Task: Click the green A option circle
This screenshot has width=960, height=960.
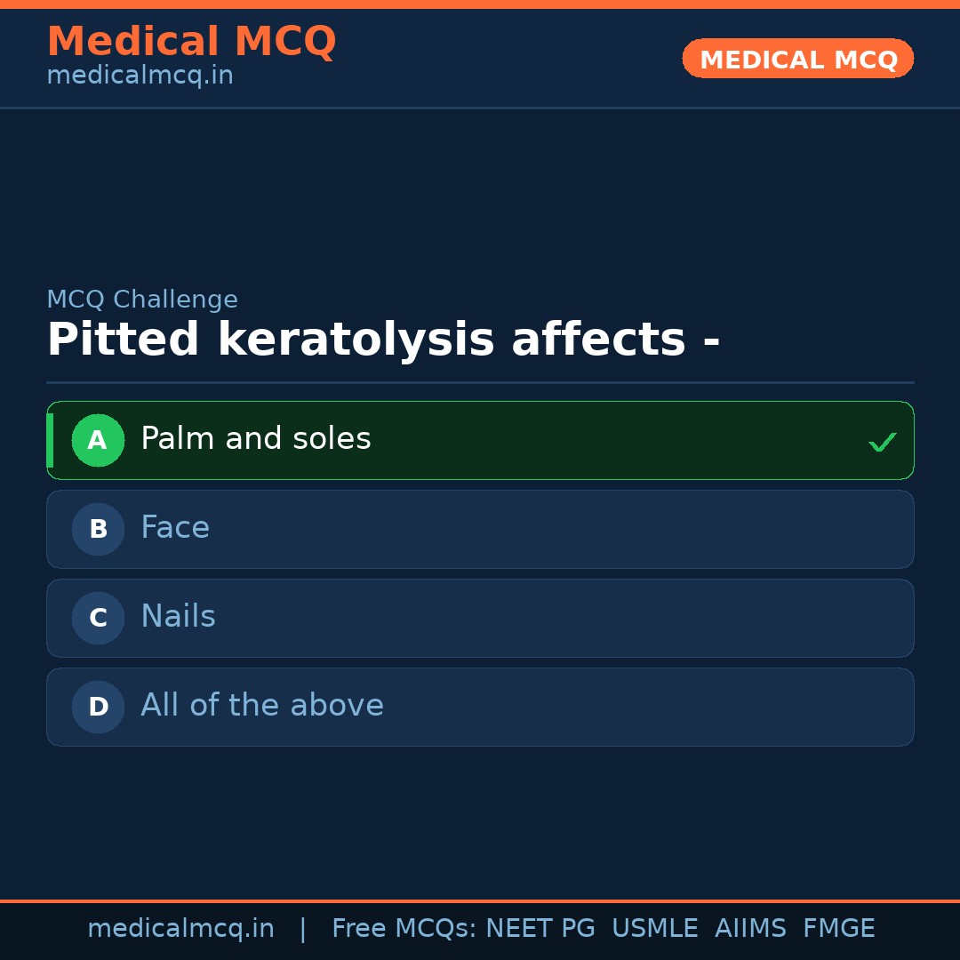Action: point(98,440)
